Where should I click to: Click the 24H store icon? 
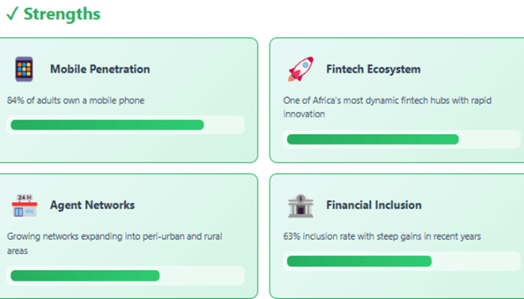click(24, 206)
